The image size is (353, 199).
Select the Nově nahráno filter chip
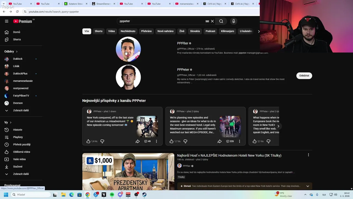pyautogui.click(x=165, y=31)
